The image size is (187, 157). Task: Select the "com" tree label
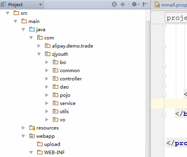[49, 38]
